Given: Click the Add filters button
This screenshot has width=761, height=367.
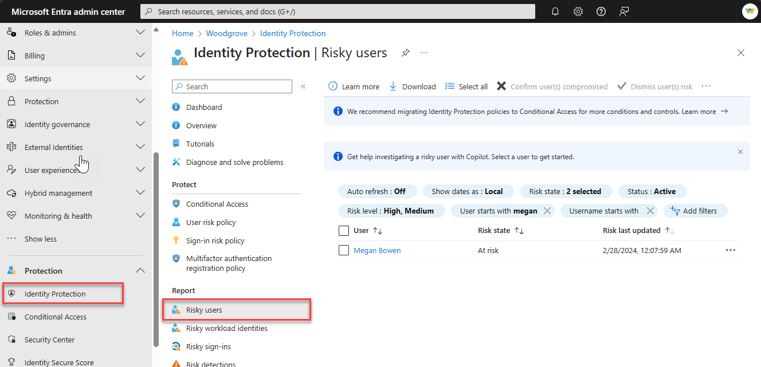Looking at the screenshot, I should tap(695, 211).
